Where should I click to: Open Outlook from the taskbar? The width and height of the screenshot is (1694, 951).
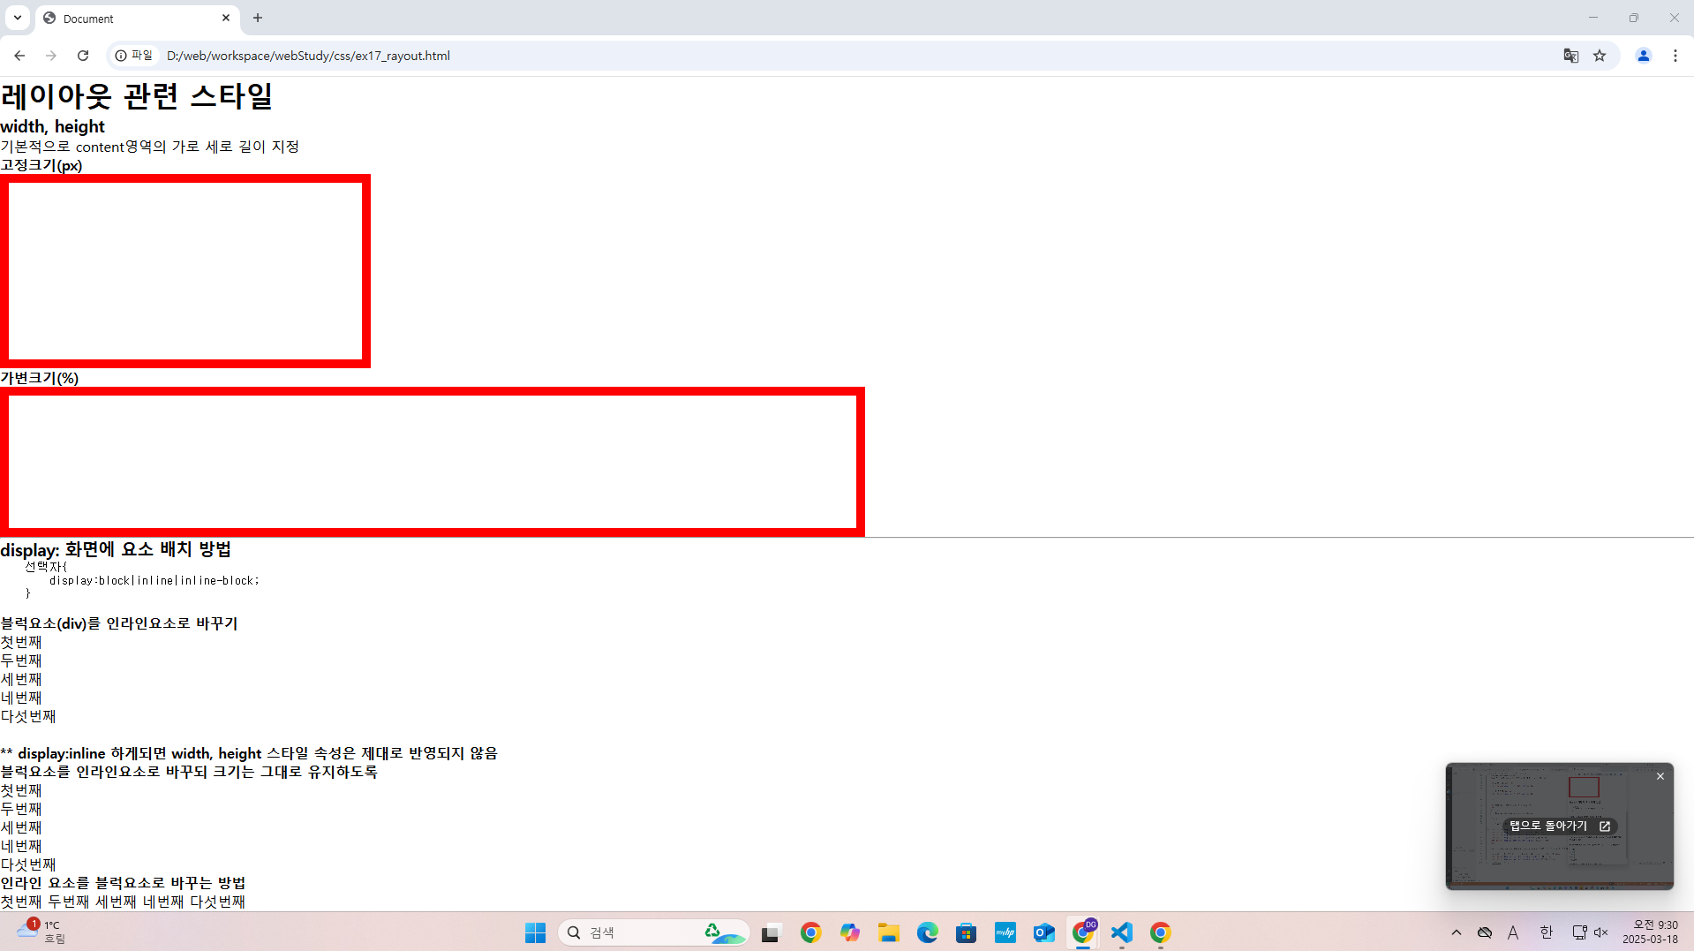tap(1043, 932)
